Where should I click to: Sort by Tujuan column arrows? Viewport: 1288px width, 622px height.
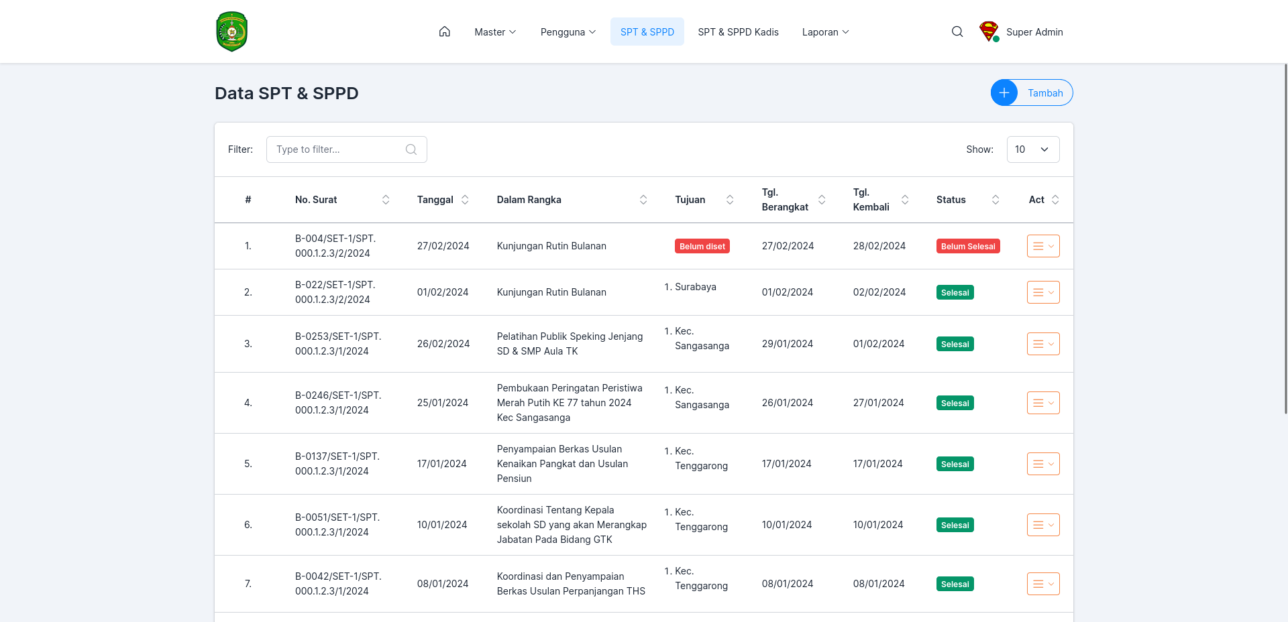click(x=730, y=200)
